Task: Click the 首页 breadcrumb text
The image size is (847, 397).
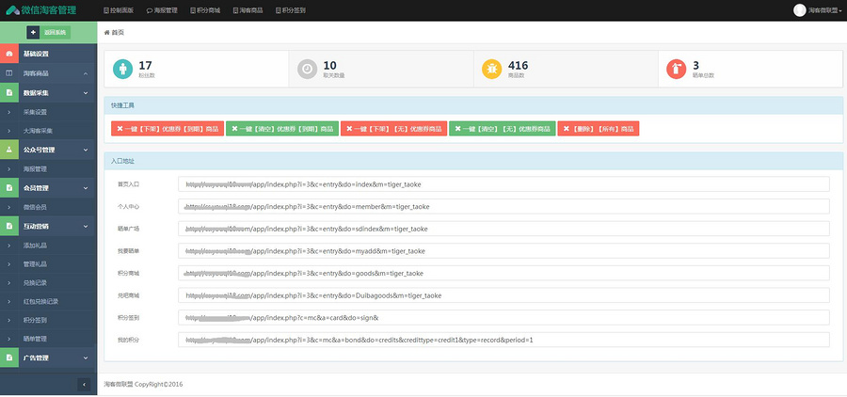Action: pyautogui.click(x=118, y=32)
